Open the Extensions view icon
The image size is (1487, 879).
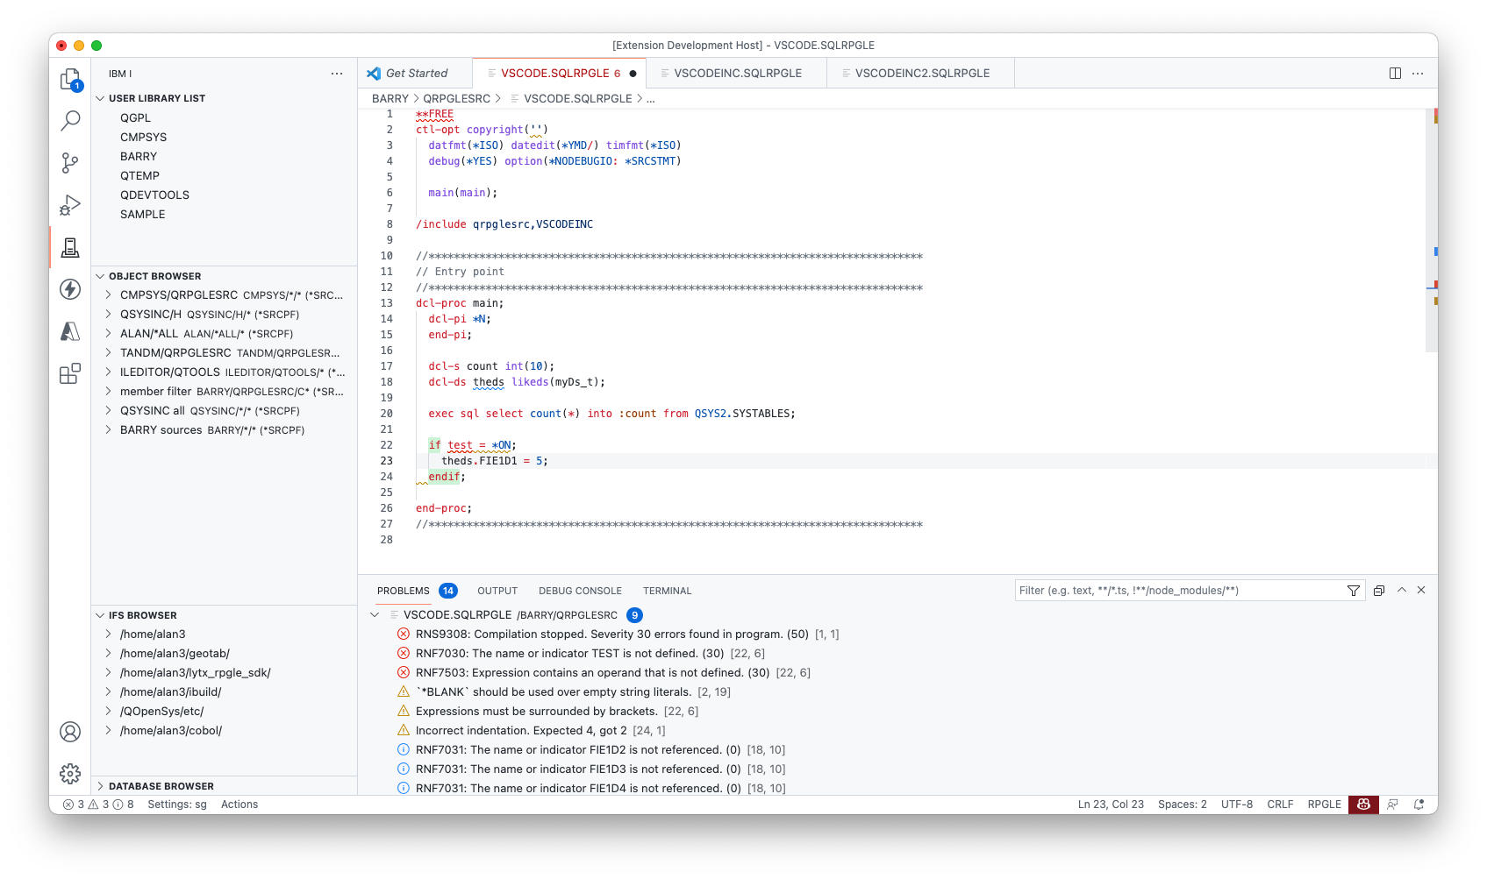point(70,374)
